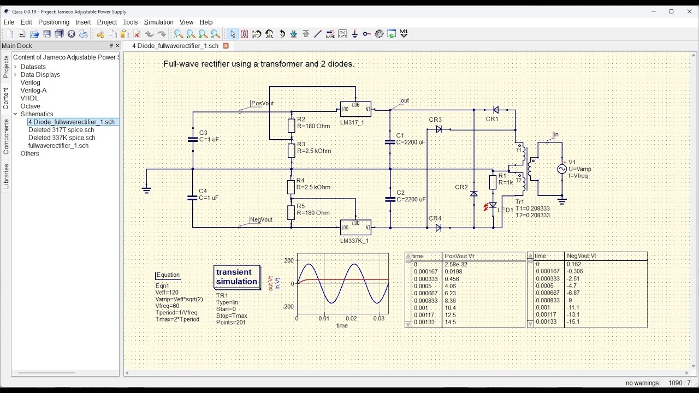Close the current document via toolbar
The height and width of the screenshot is (393, 699).
coord(71,34)
